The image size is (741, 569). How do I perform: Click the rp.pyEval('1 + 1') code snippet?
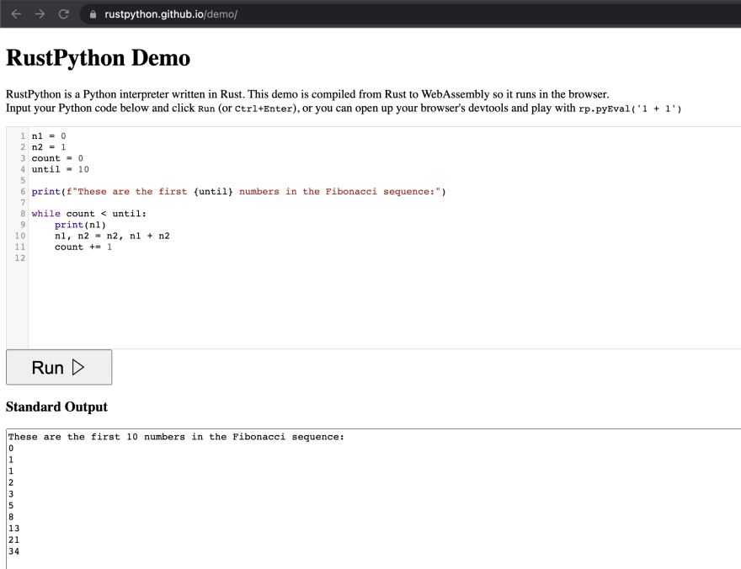[x=630, y=109]
